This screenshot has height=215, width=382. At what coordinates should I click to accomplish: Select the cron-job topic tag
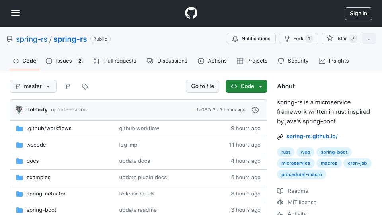357,163
